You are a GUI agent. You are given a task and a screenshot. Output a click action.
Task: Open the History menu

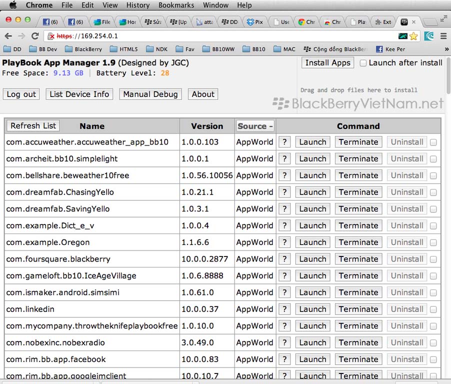coord(138,5)
